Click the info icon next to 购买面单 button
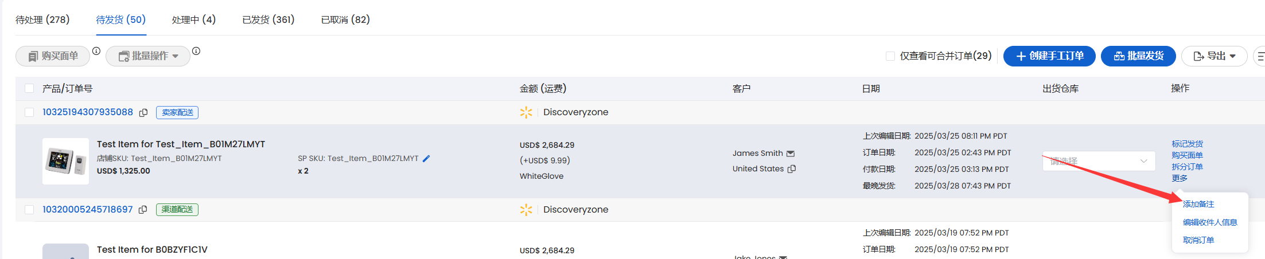This screenshot has width=1265, height=259. [96, 51]
